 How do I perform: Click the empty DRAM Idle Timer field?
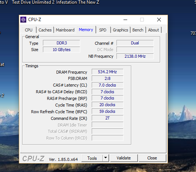[108, 125]
